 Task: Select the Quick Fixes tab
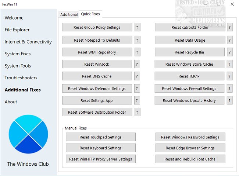point(90,14)
